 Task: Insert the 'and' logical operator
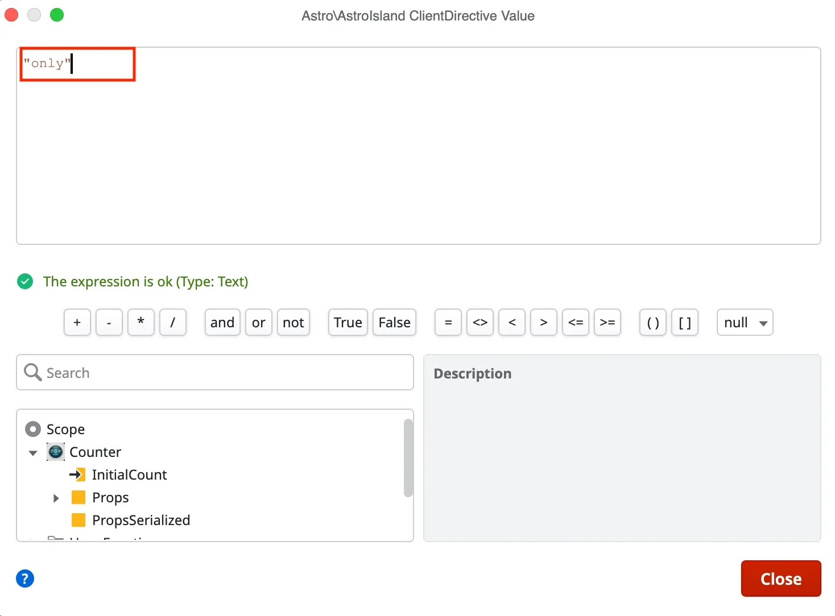(222, 322)
